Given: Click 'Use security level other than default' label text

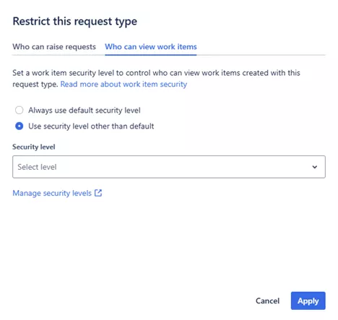Looking at the screenshot, I should (x=91, y=126).
